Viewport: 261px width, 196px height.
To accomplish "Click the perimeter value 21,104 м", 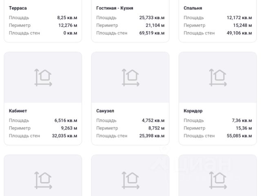I will pos(155,25).
